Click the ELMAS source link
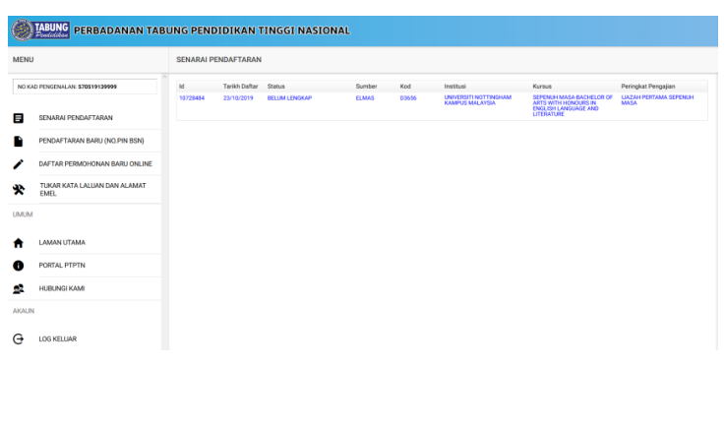Viewport: 726px width, 428px height. [x=365, y=98]
